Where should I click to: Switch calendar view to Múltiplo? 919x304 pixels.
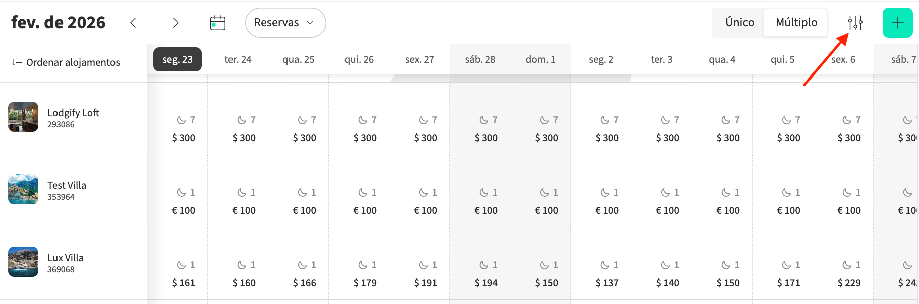coord(796,22)
